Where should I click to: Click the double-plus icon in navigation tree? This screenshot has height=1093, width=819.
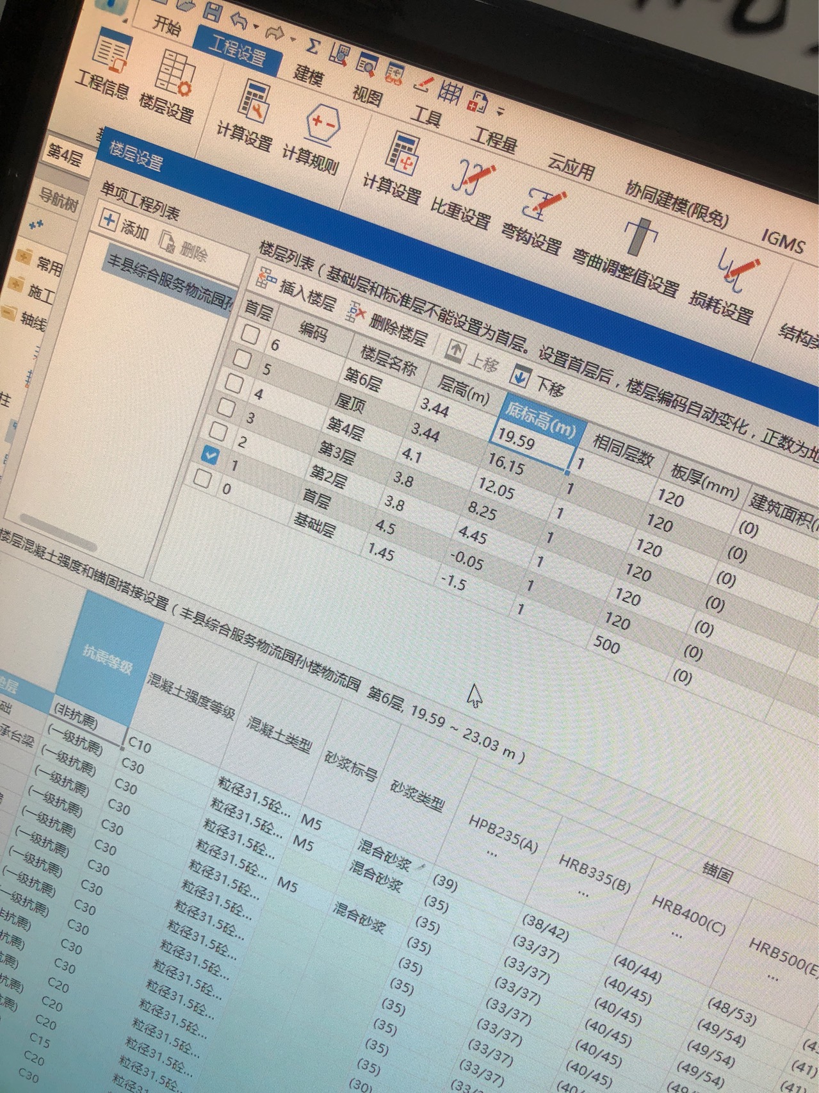click(x=36, y=224)
